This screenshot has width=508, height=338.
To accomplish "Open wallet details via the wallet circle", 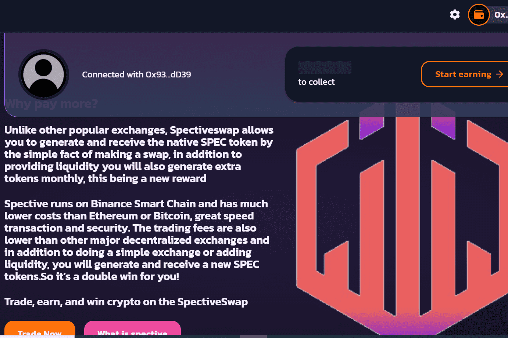I will point(479,14).
